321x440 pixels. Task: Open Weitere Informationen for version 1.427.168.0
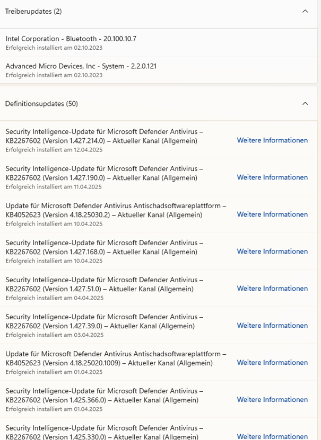point(272,252)
